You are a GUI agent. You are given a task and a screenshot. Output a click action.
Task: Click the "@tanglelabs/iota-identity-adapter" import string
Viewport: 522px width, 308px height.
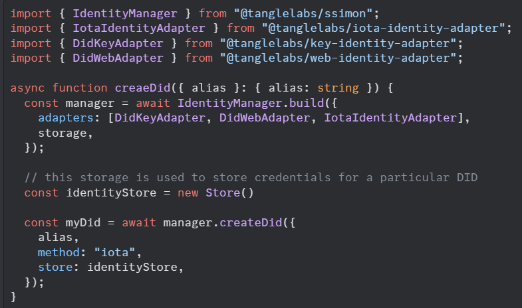(x=383, y=29)
